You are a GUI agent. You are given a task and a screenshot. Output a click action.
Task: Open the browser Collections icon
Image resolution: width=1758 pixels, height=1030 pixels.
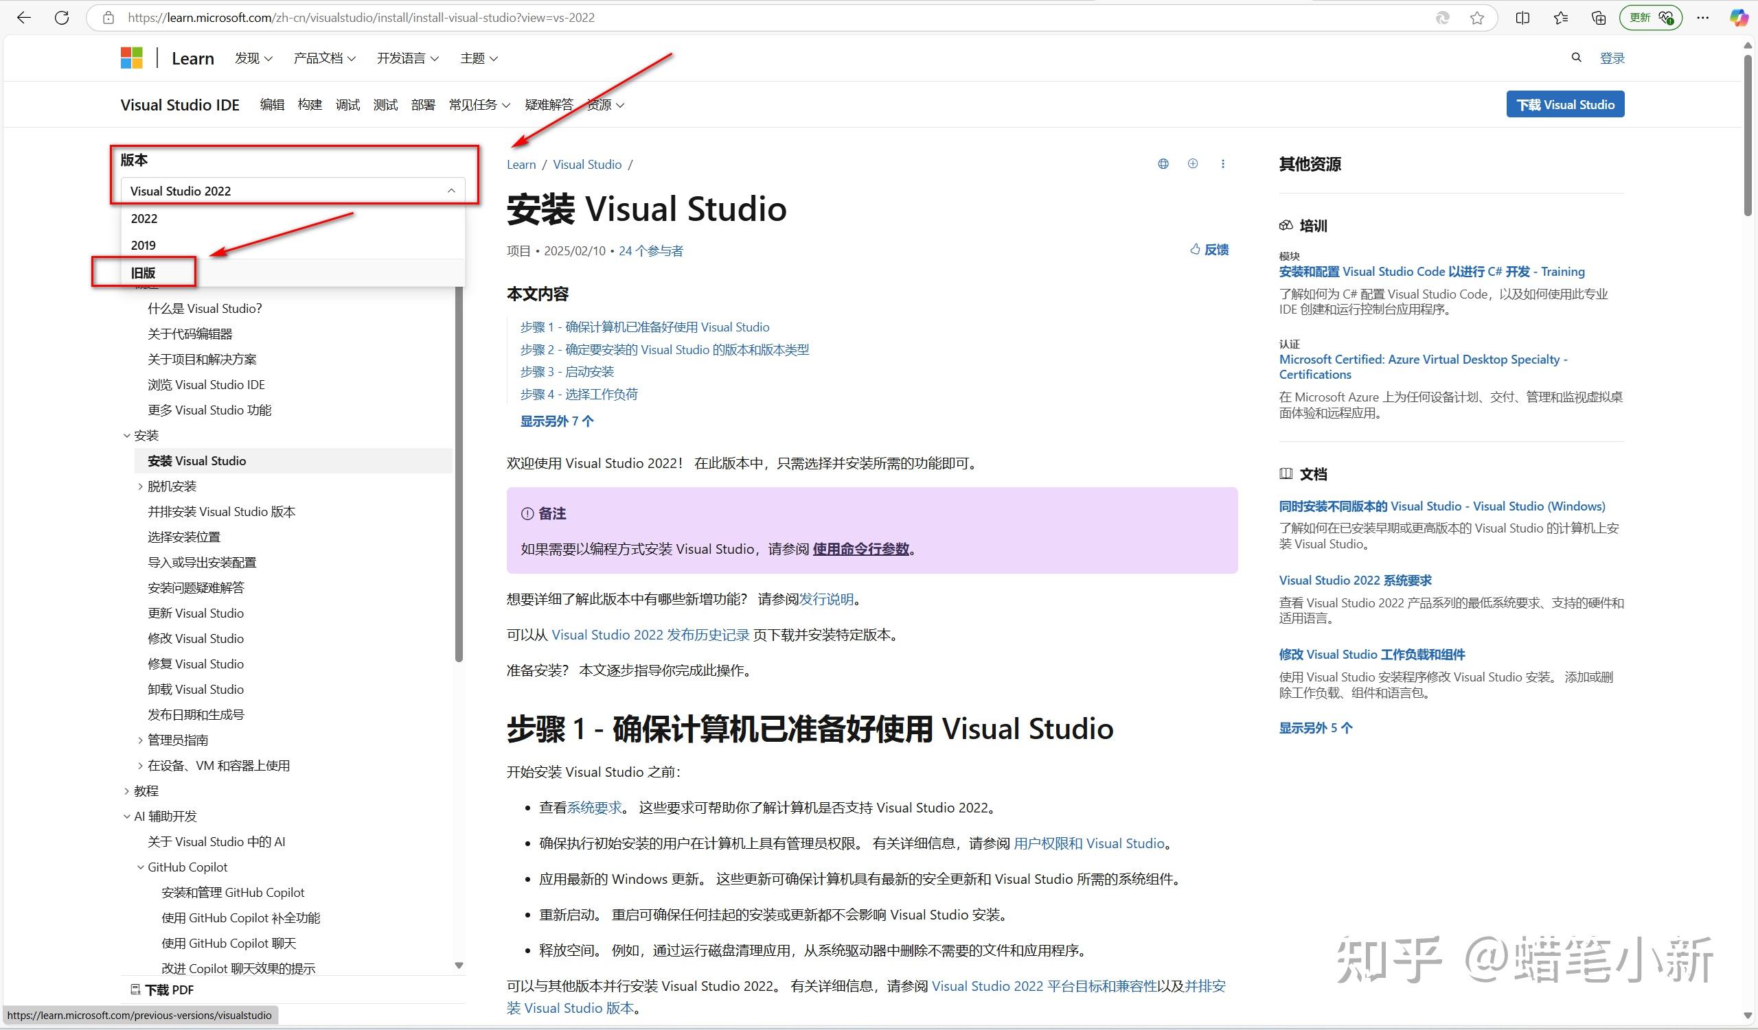tap(1597, 17)
